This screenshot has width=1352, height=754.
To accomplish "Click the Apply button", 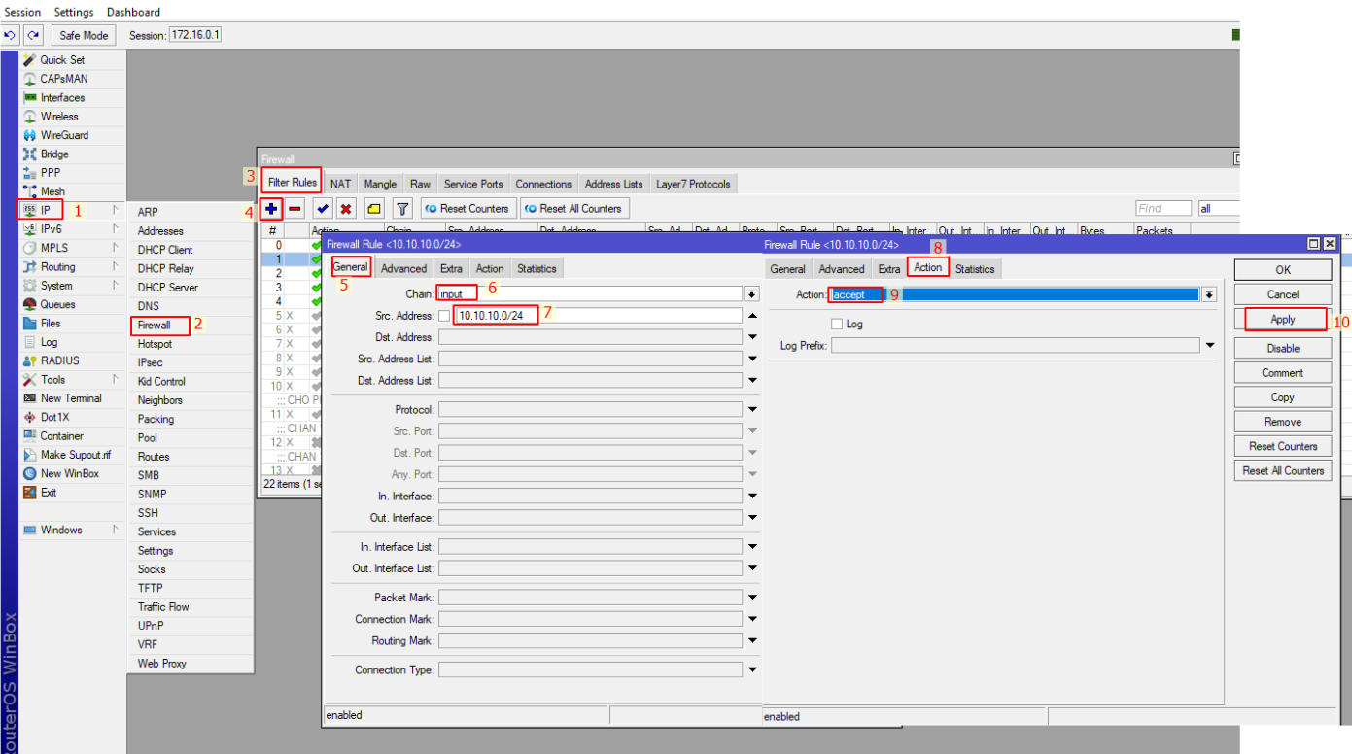I will coord(1283,320).
